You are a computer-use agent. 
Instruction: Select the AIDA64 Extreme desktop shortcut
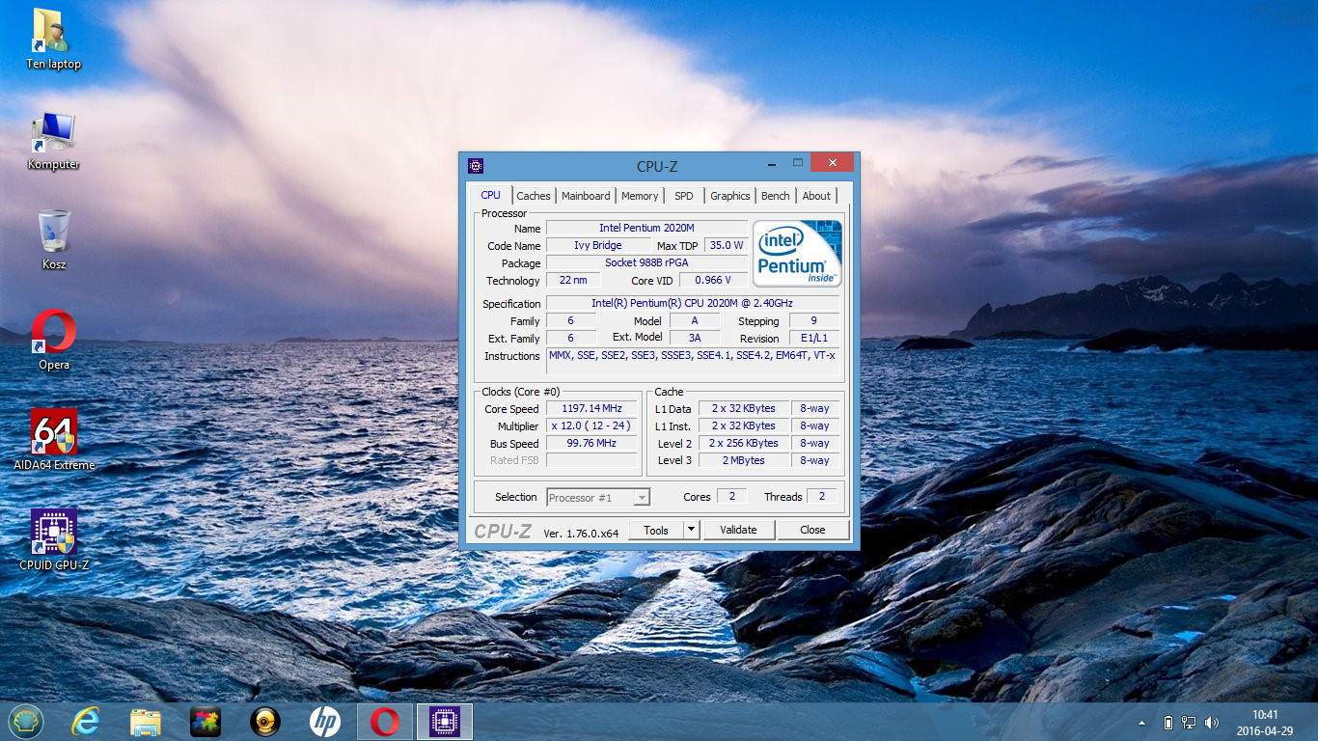point(54,433)
